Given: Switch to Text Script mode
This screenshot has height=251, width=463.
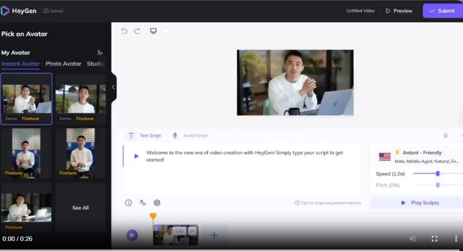Looking at the screenshot, I should (x=145, y=136).
